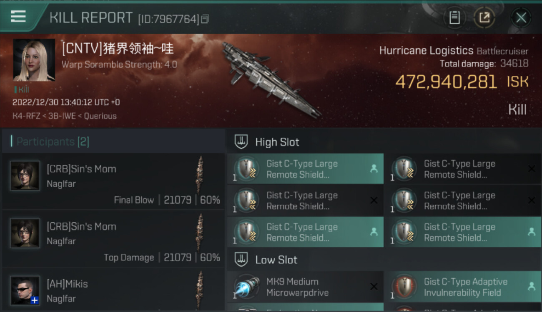Click the Mikis pilot portrait
This screenshot has width=542, height=312.
click(25, 290)
